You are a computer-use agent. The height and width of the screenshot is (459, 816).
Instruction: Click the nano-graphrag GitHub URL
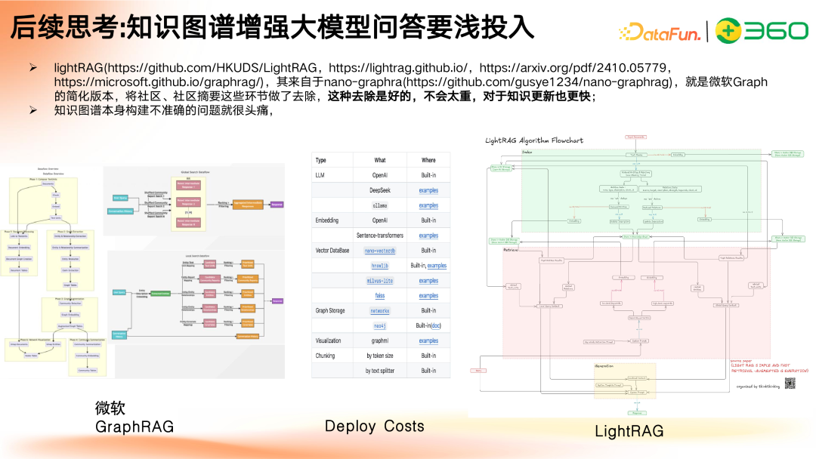[539, 82]
